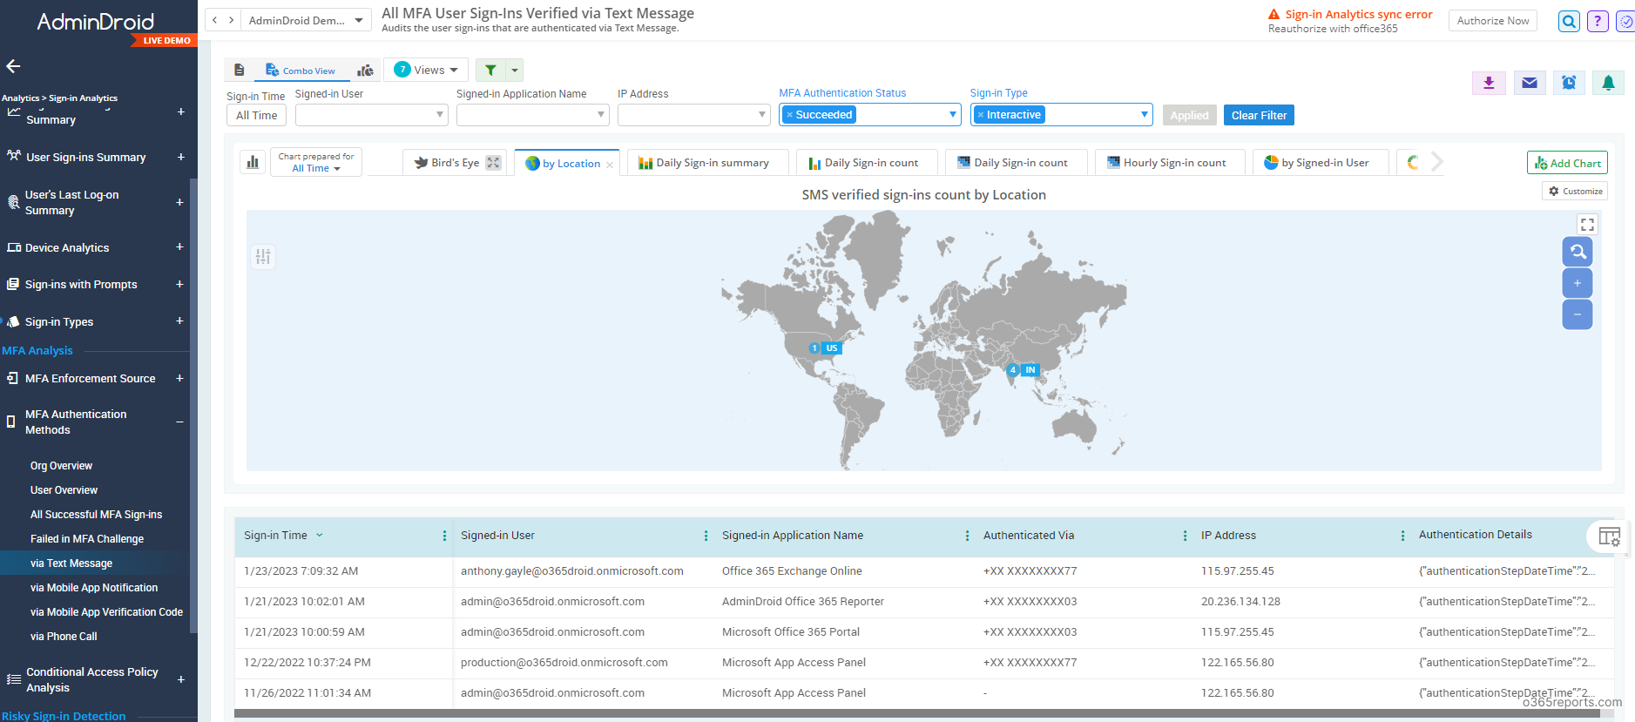Screen dimensions: 1635x722
Task: Switch to Daily Sign-in summary chart tab
Action: [706, 163]
